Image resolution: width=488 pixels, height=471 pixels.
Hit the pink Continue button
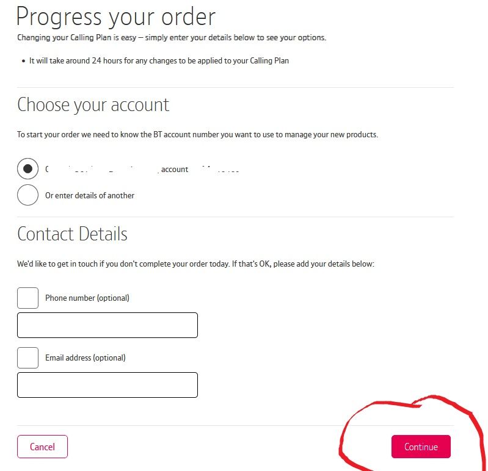pyautogui.click(x=421, y=447)
